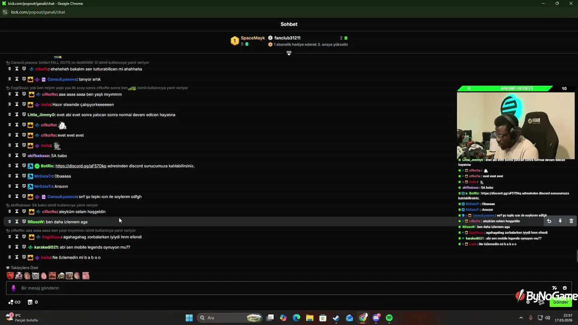Expand the gift leaderboard panel
Image resolution: width=578 pixels, height=325 pixels.
click(289, 53)
